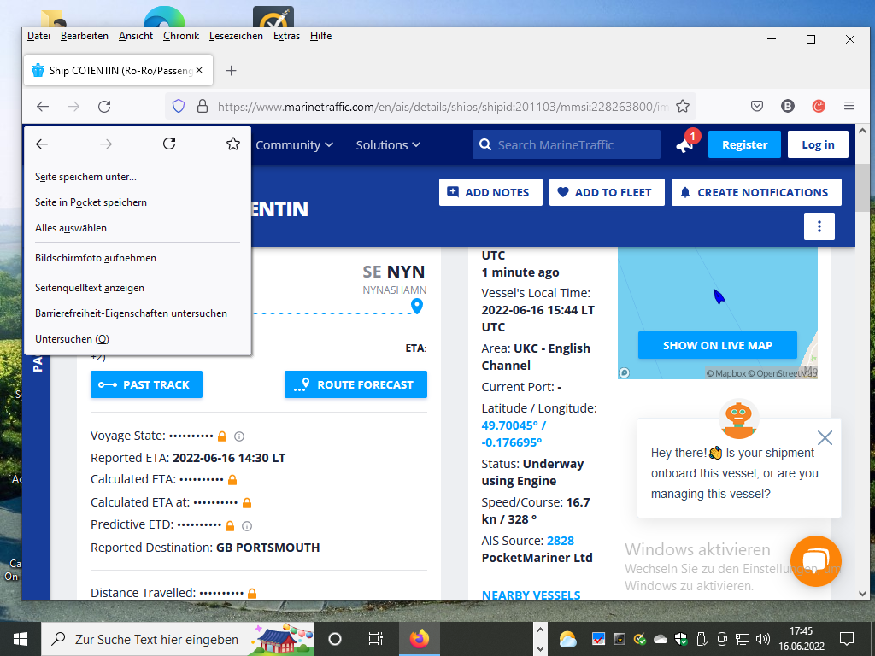Open the B extension icon in the toolbar
The height and width of the screenshot is (656, 875).
pyautogui.click(x=787, y=106)
